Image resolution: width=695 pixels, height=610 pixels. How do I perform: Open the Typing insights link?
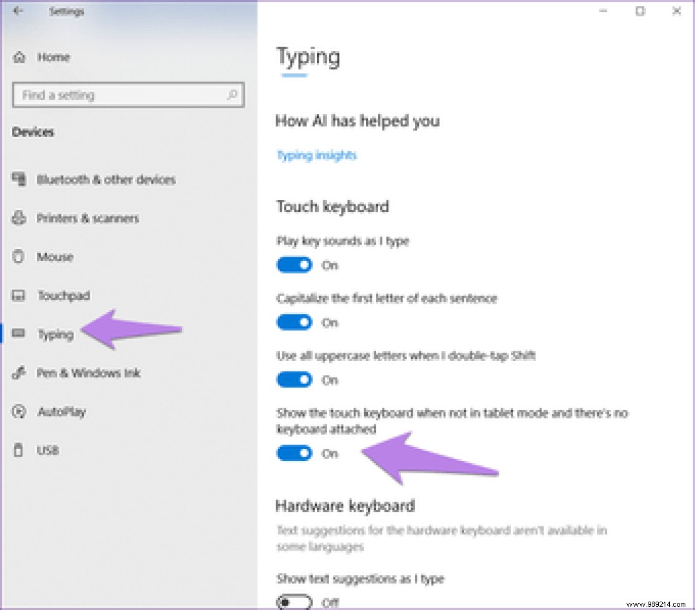(316, 155)
